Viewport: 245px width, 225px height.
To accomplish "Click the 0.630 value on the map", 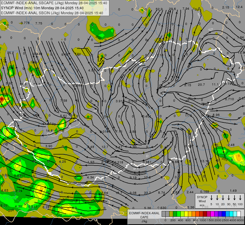I will tap(162, 208).
